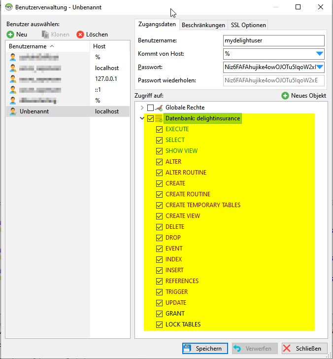Viewport: 333px width, 359px height.
Task: Click the Speichern floppy disk icon
Action: (x=188, y=348)
